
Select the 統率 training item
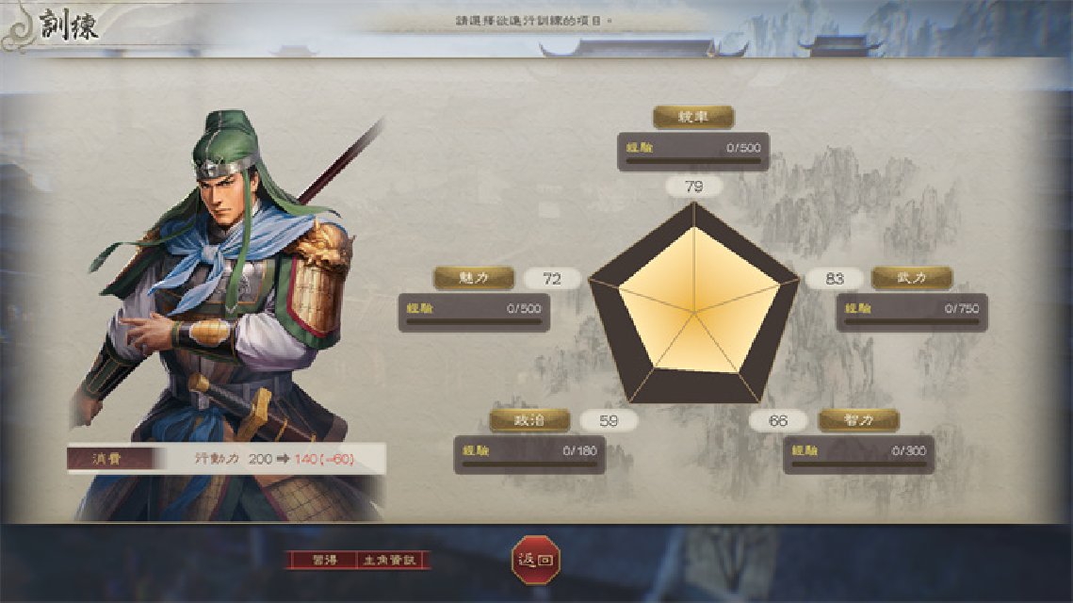click(x=693, y=117)
